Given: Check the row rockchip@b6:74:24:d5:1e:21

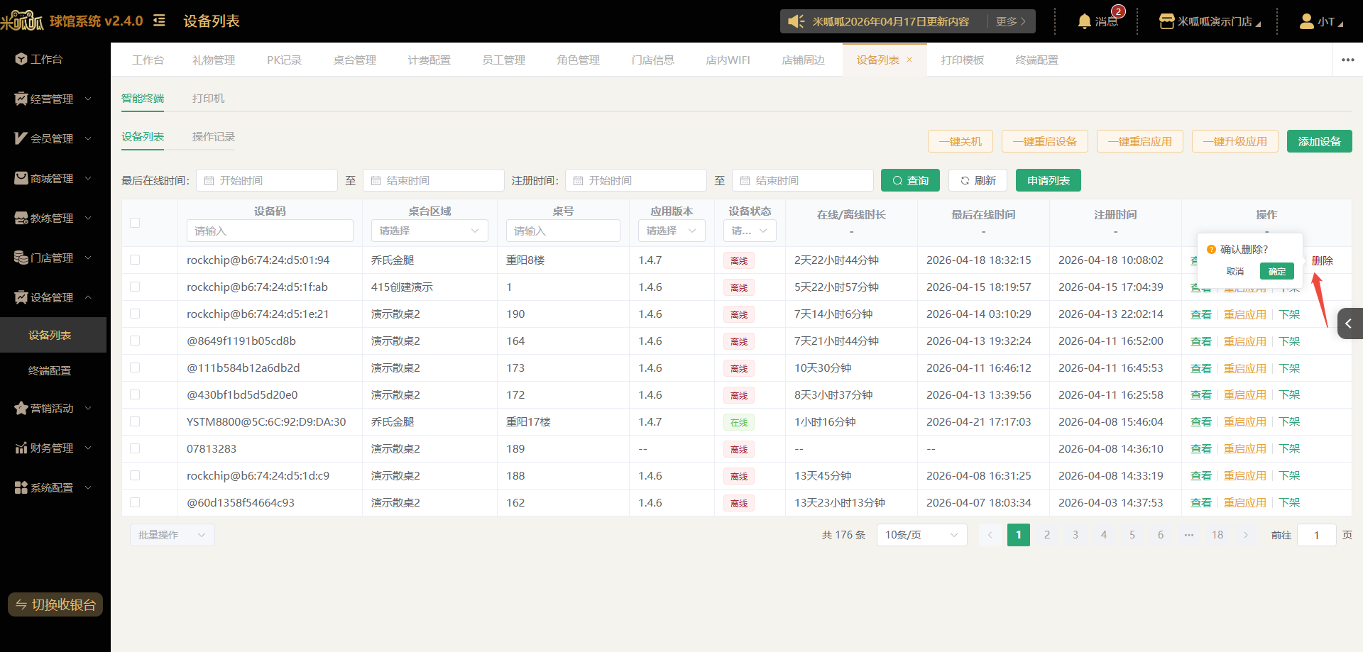Looking at the screenshot, I should point(135,314).
